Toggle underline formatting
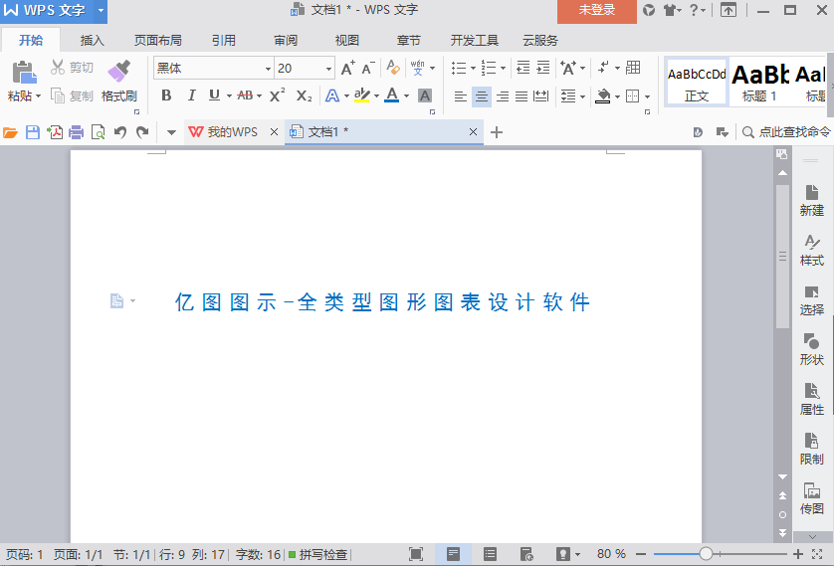 pyautogui.click(x=214, y=95)
